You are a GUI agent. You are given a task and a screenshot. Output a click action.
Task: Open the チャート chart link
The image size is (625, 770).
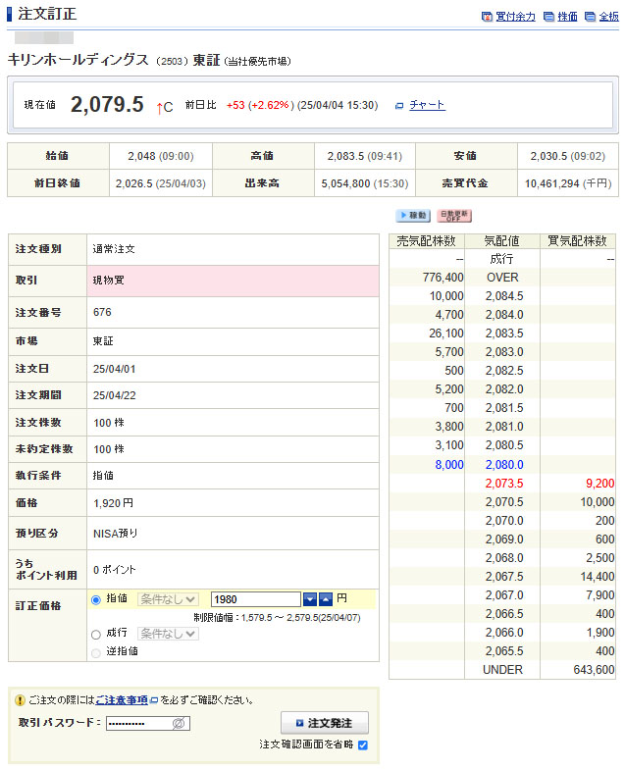[x=427, y=105]
